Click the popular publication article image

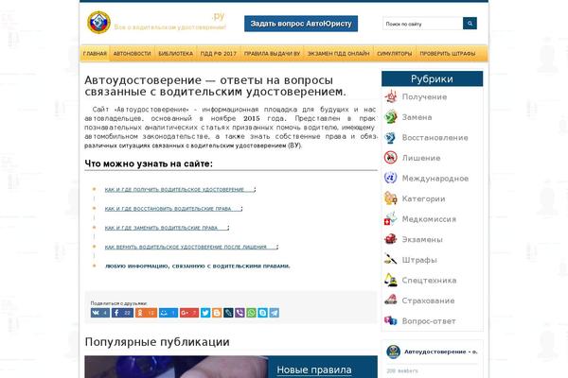point(176,367)
